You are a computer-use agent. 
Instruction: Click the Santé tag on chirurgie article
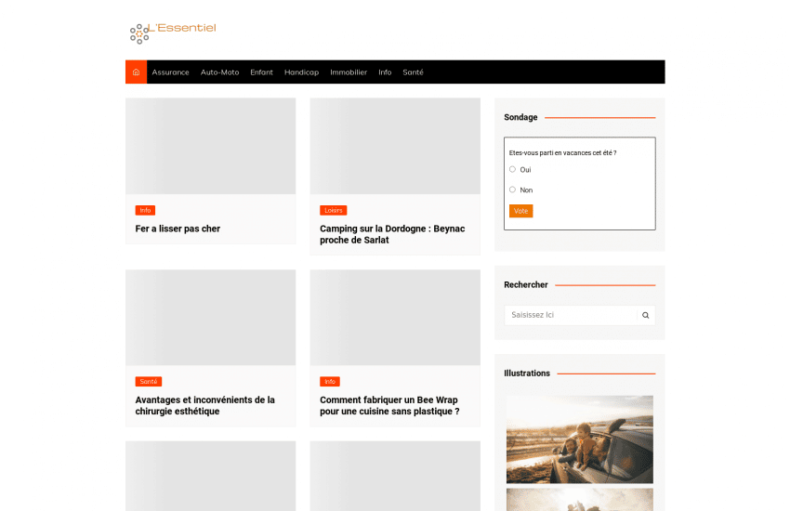point(148,382)
